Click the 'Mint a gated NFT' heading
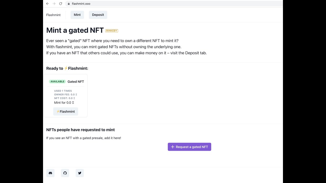Screen dimensions: 326x183 coord(75,30)
